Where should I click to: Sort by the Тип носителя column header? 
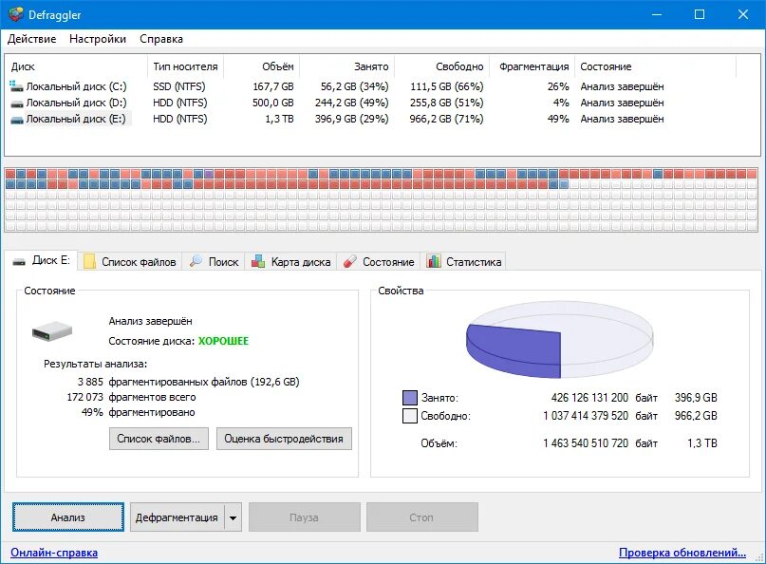pyautogui.click(x=186, y=66)
